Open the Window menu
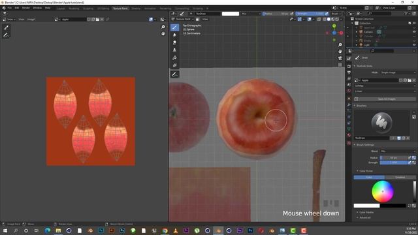Image resolution: width=418 pixels, height=235 pixels. (x=37, y=8)
